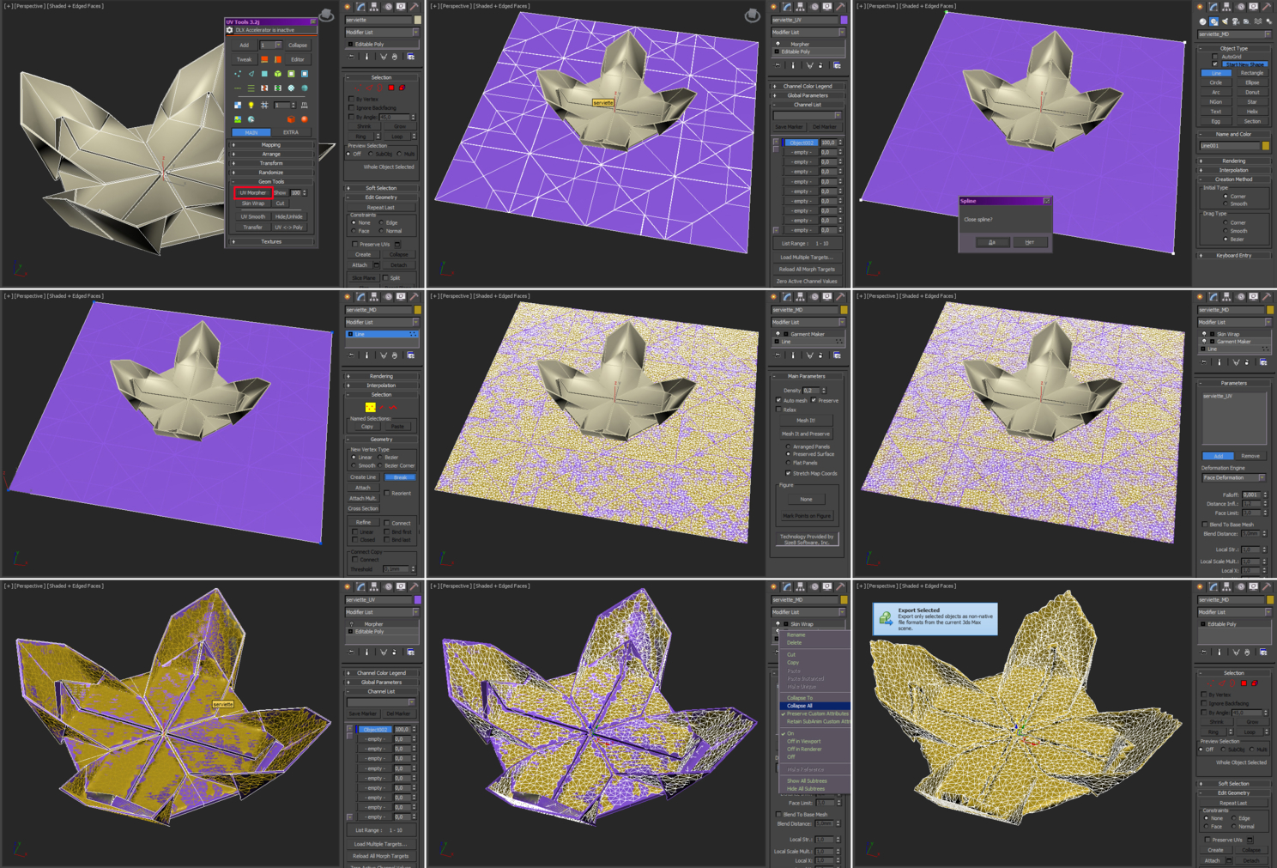1277x868 pixels.
Task: Switch to Systems category in Create panel
Action: click(x=1269, y=21)
